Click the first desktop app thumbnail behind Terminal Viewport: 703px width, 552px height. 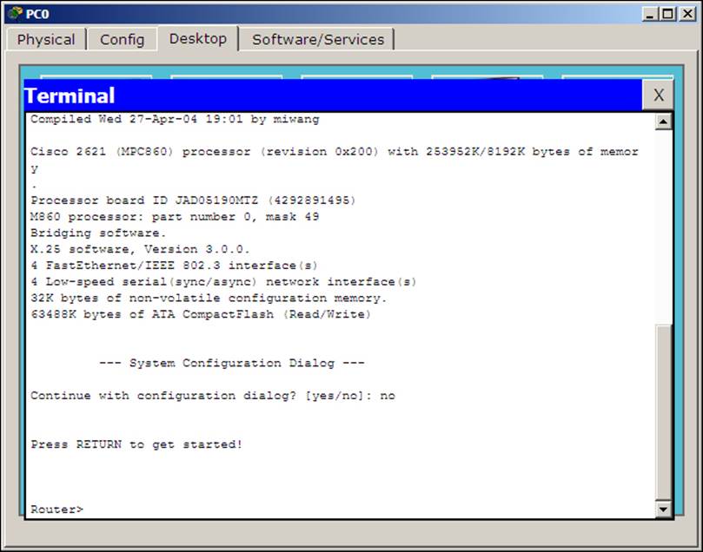point(96,77)
